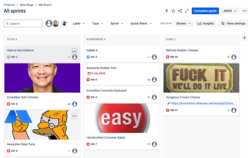Open the Handcrafted Concrete Salad card title
The image size is (251, 158).
coord(106,137)
